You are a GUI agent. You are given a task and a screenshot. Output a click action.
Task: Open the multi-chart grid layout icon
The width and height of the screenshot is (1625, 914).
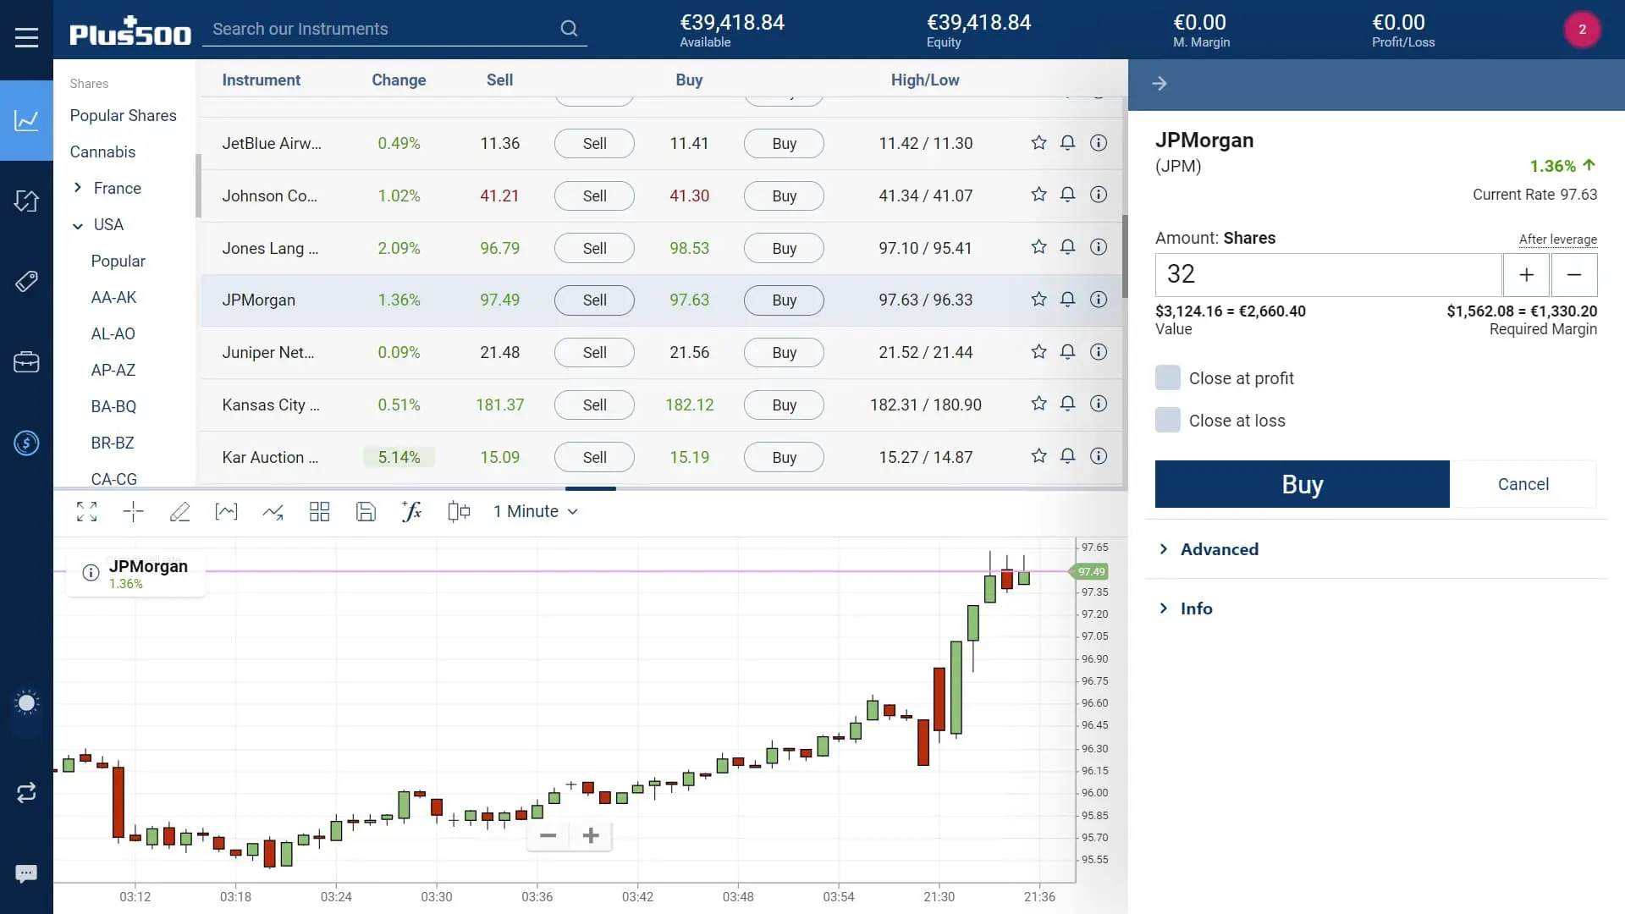[319, 511]
